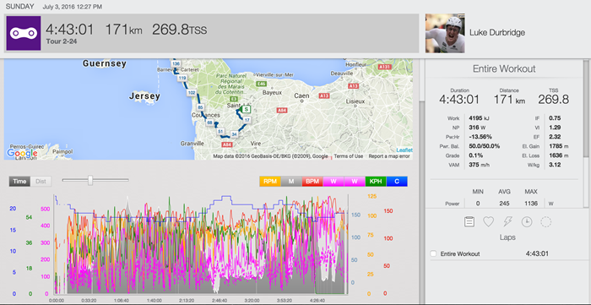Adjust the chart smoothing slider handle
The width and height of the screenshot is (591, 305).
click(90, 180)
